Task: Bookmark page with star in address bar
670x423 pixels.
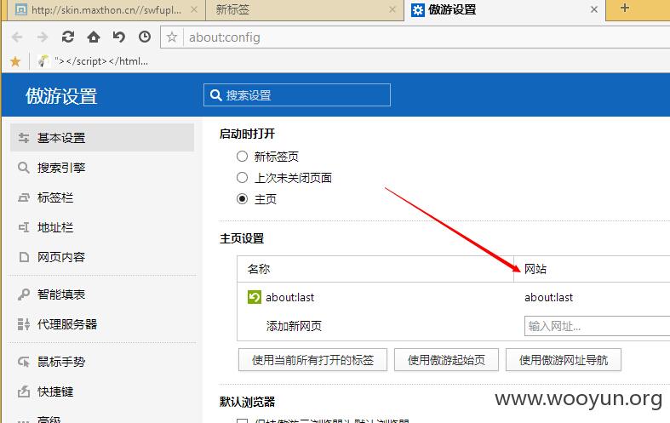Action: [x=172, y=37]
